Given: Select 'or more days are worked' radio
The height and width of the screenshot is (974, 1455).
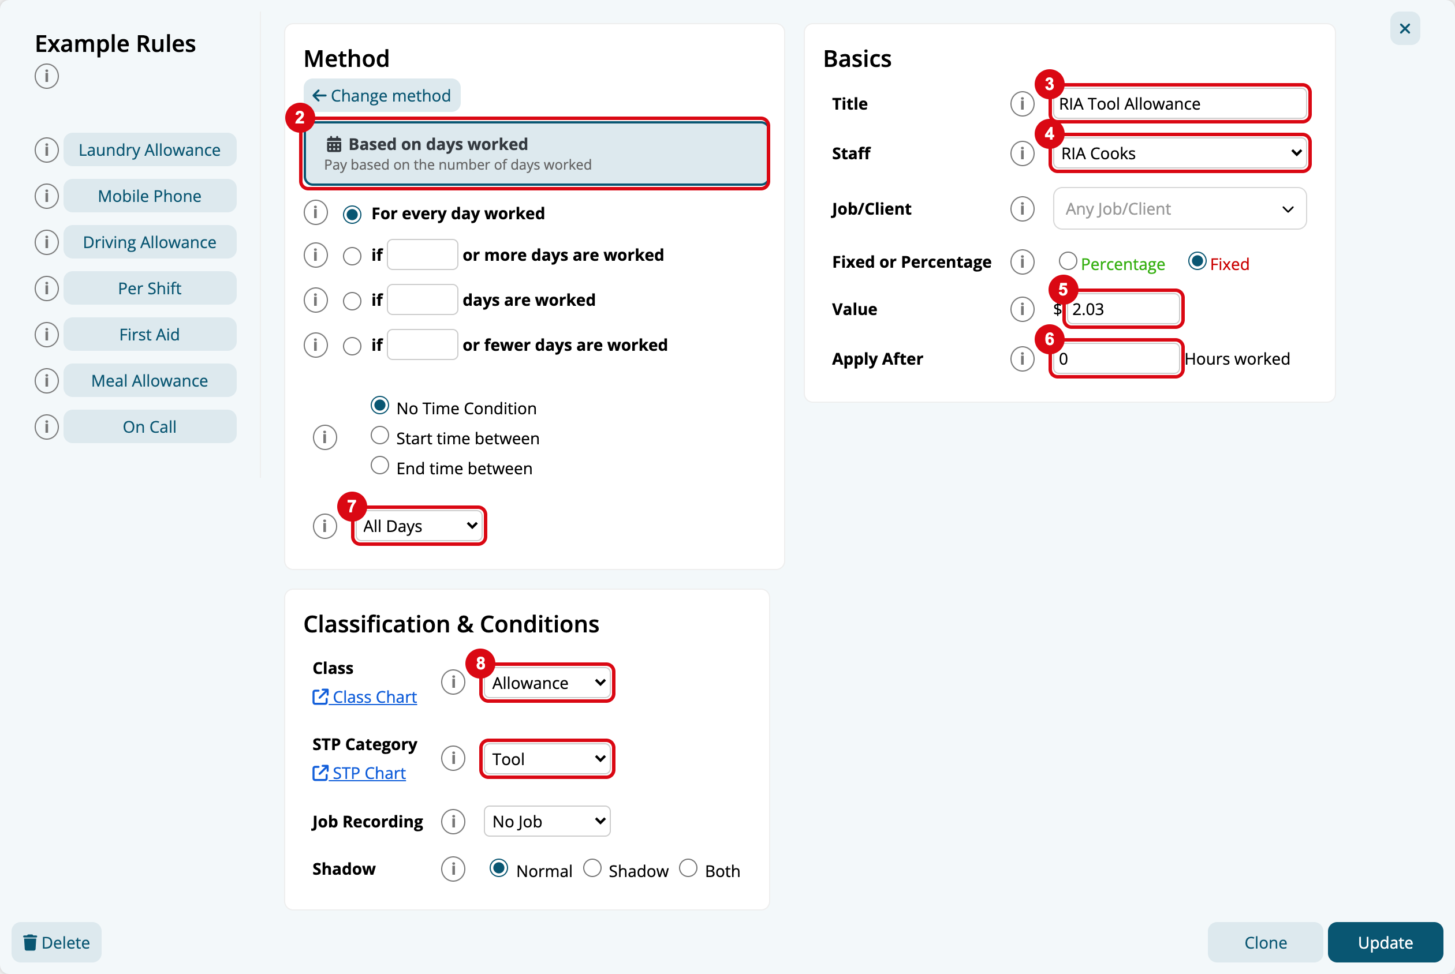Looking at the screenshot, I should point(352,256).
